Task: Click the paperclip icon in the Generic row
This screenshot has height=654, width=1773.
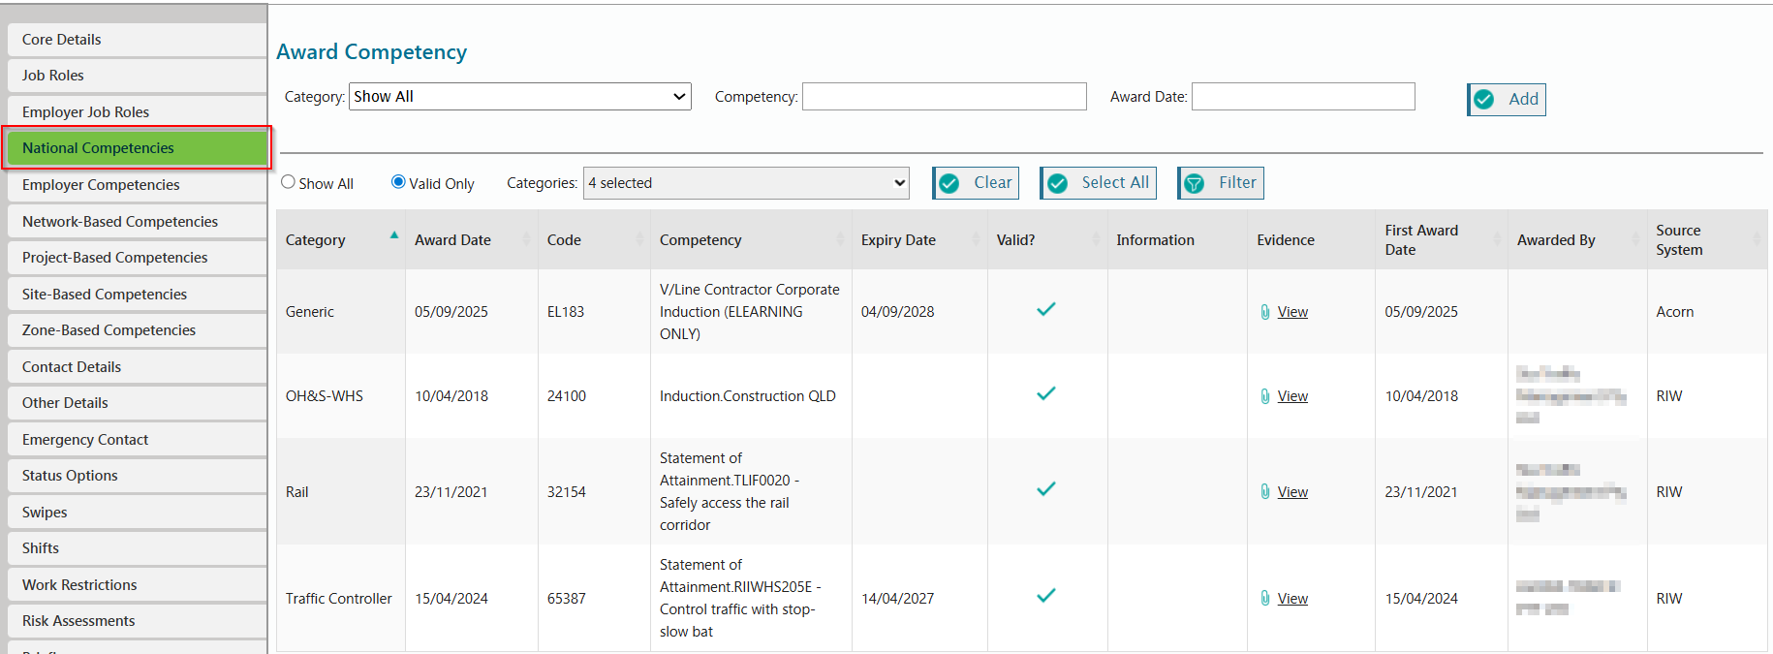Action: tap(1264, 312)
